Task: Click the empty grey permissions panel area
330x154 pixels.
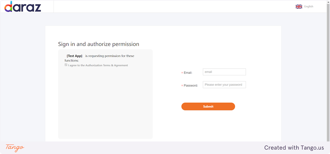Action: tap(105, 105)
